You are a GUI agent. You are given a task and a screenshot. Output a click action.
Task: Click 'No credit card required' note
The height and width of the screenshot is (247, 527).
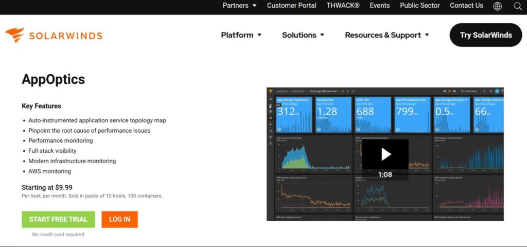58,234
